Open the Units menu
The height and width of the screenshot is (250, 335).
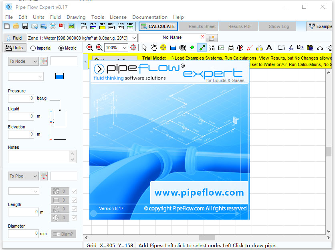pos(39,17)
